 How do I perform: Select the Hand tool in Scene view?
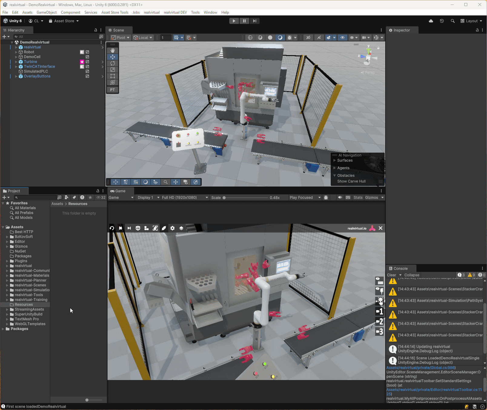[x=112, y=50]
